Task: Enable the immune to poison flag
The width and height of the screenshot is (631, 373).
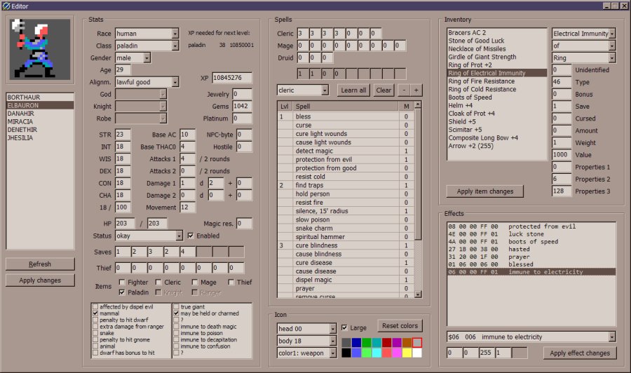Action: click(176, 333)
